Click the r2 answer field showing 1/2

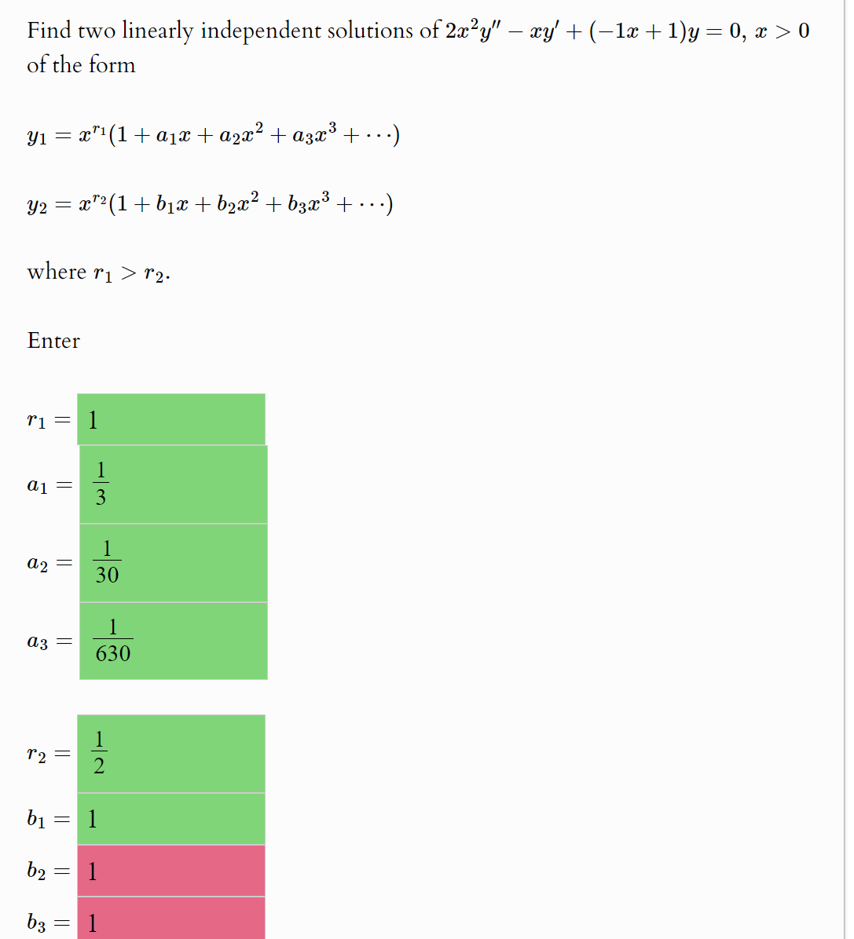click(171, 752)
